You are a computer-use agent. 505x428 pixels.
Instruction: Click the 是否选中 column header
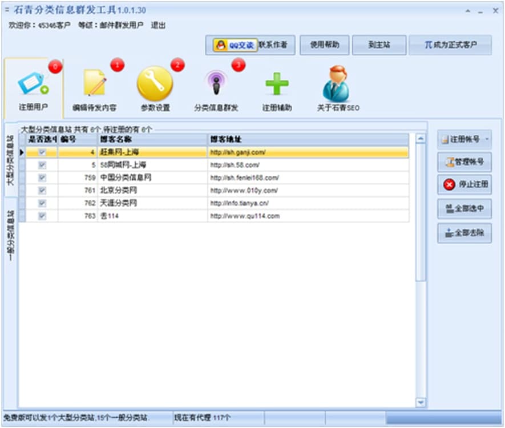pyautogui.click(x=42, y=139)
